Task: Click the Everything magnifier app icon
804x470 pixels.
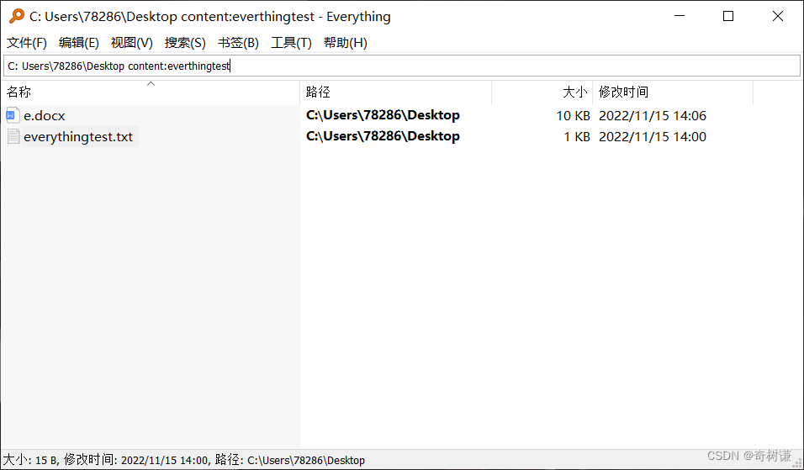Action: click(x=17, y=16)
